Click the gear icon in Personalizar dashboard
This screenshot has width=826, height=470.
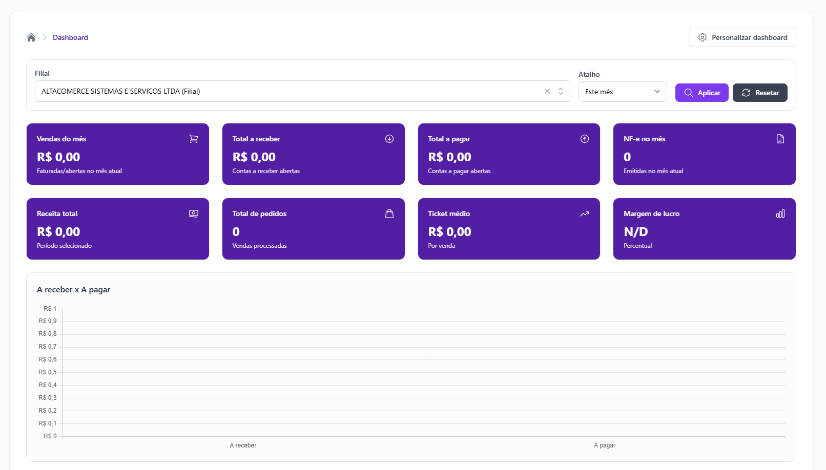703,37
